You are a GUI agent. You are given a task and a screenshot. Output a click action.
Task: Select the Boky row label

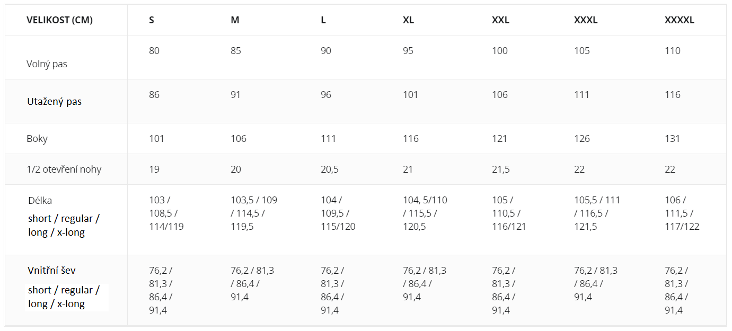click(37, 139)
